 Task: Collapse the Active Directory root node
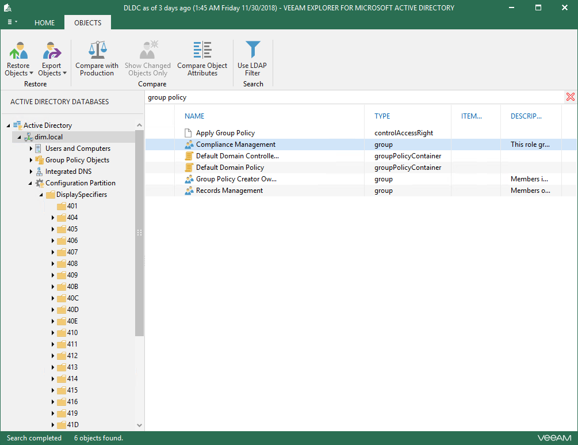coord(8,125)
